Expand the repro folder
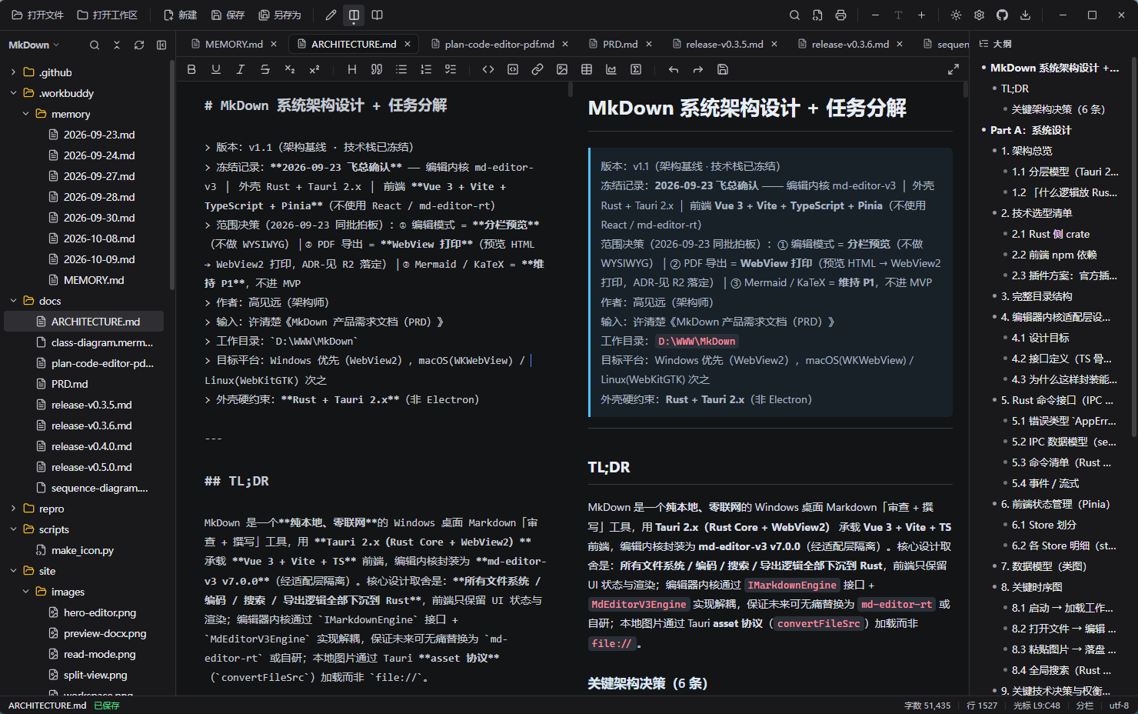The width and height of the screenshot is (1138, 714). point(13,509)
